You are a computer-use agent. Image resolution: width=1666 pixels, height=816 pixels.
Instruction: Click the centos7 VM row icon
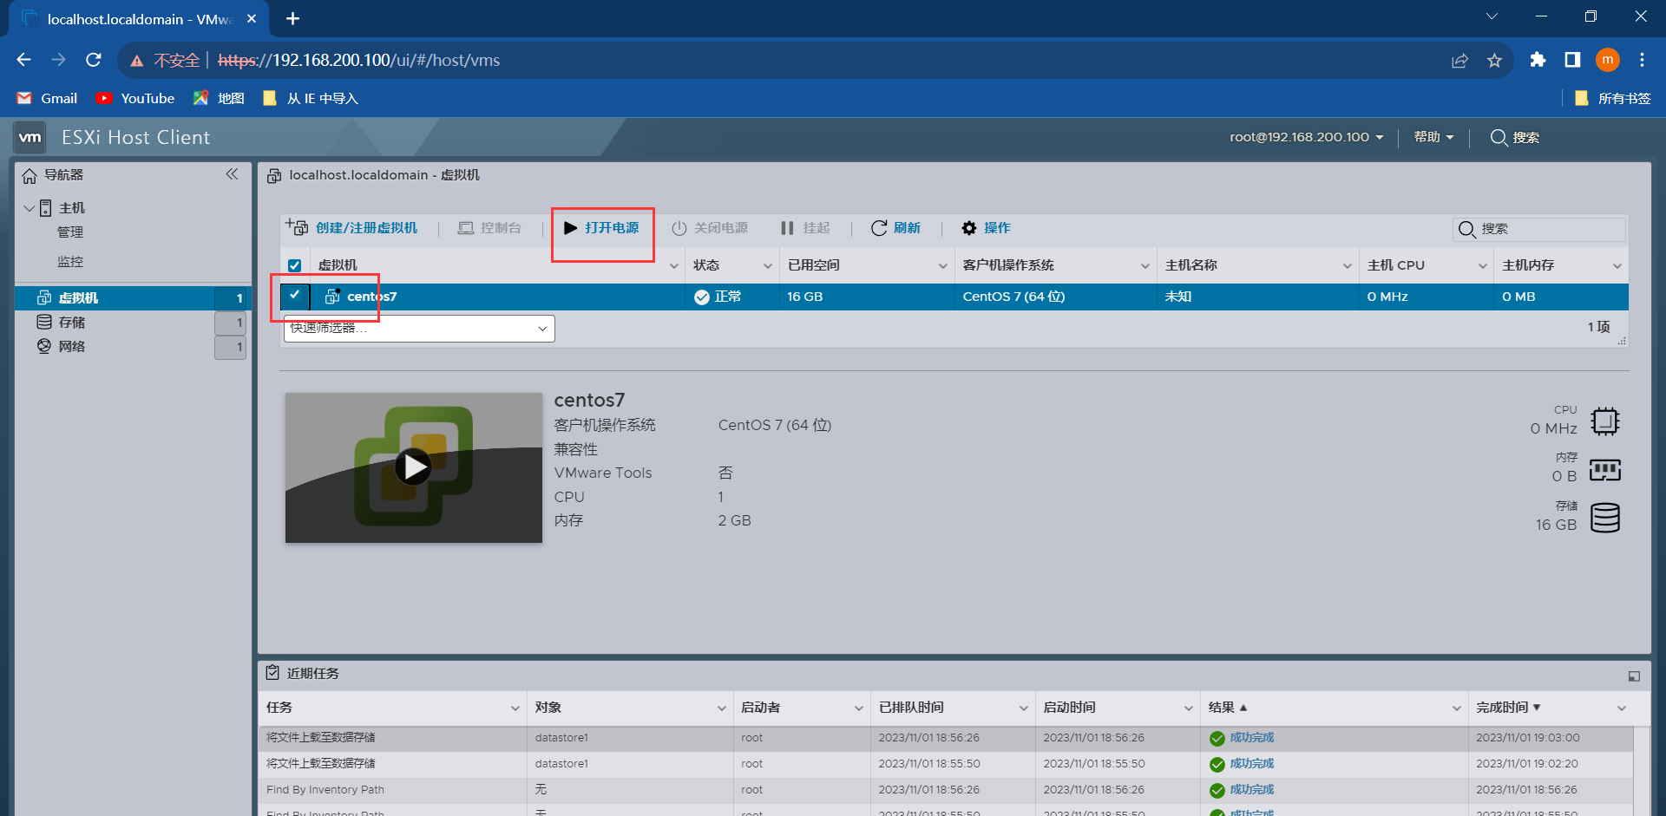[x=332, y=297]
